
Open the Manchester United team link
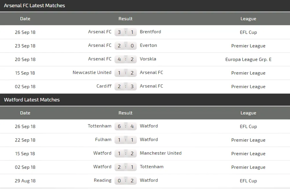tap(161, 153)
